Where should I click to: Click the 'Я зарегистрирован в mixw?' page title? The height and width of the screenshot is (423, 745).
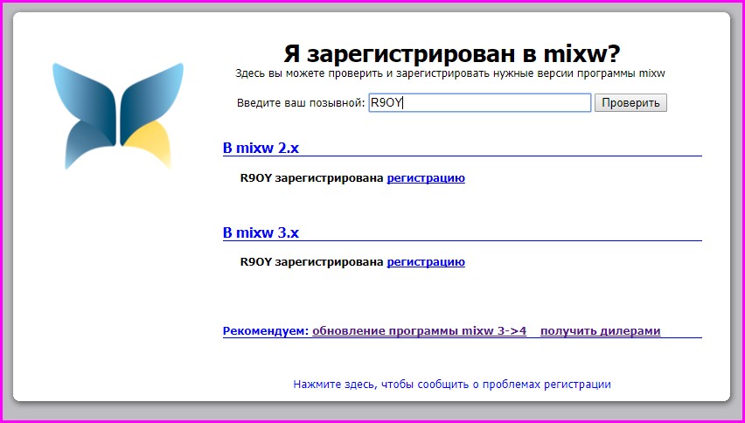point(452,53)
